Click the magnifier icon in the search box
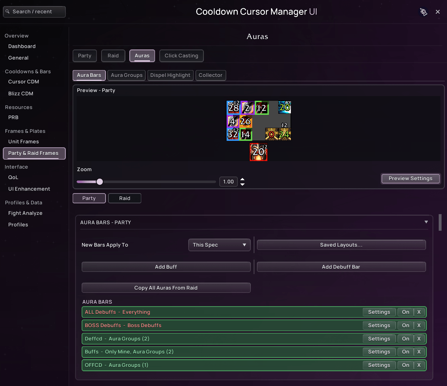 tap(8, 12)
